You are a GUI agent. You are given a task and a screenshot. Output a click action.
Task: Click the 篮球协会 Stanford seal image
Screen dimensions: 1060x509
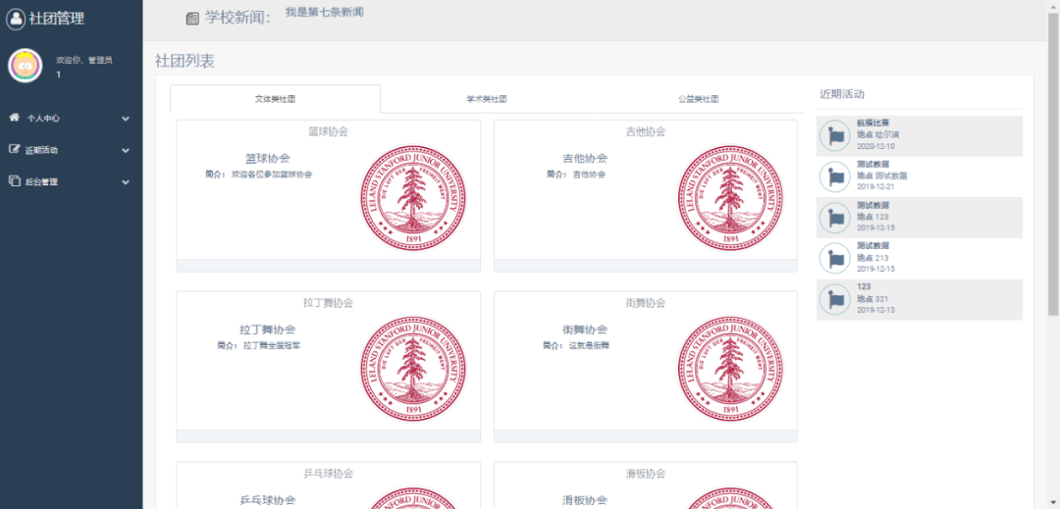(413, 198)
